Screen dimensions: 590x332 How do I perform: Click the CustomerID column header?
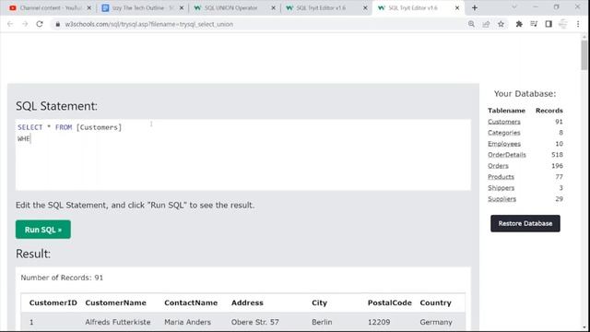(53, 303)
